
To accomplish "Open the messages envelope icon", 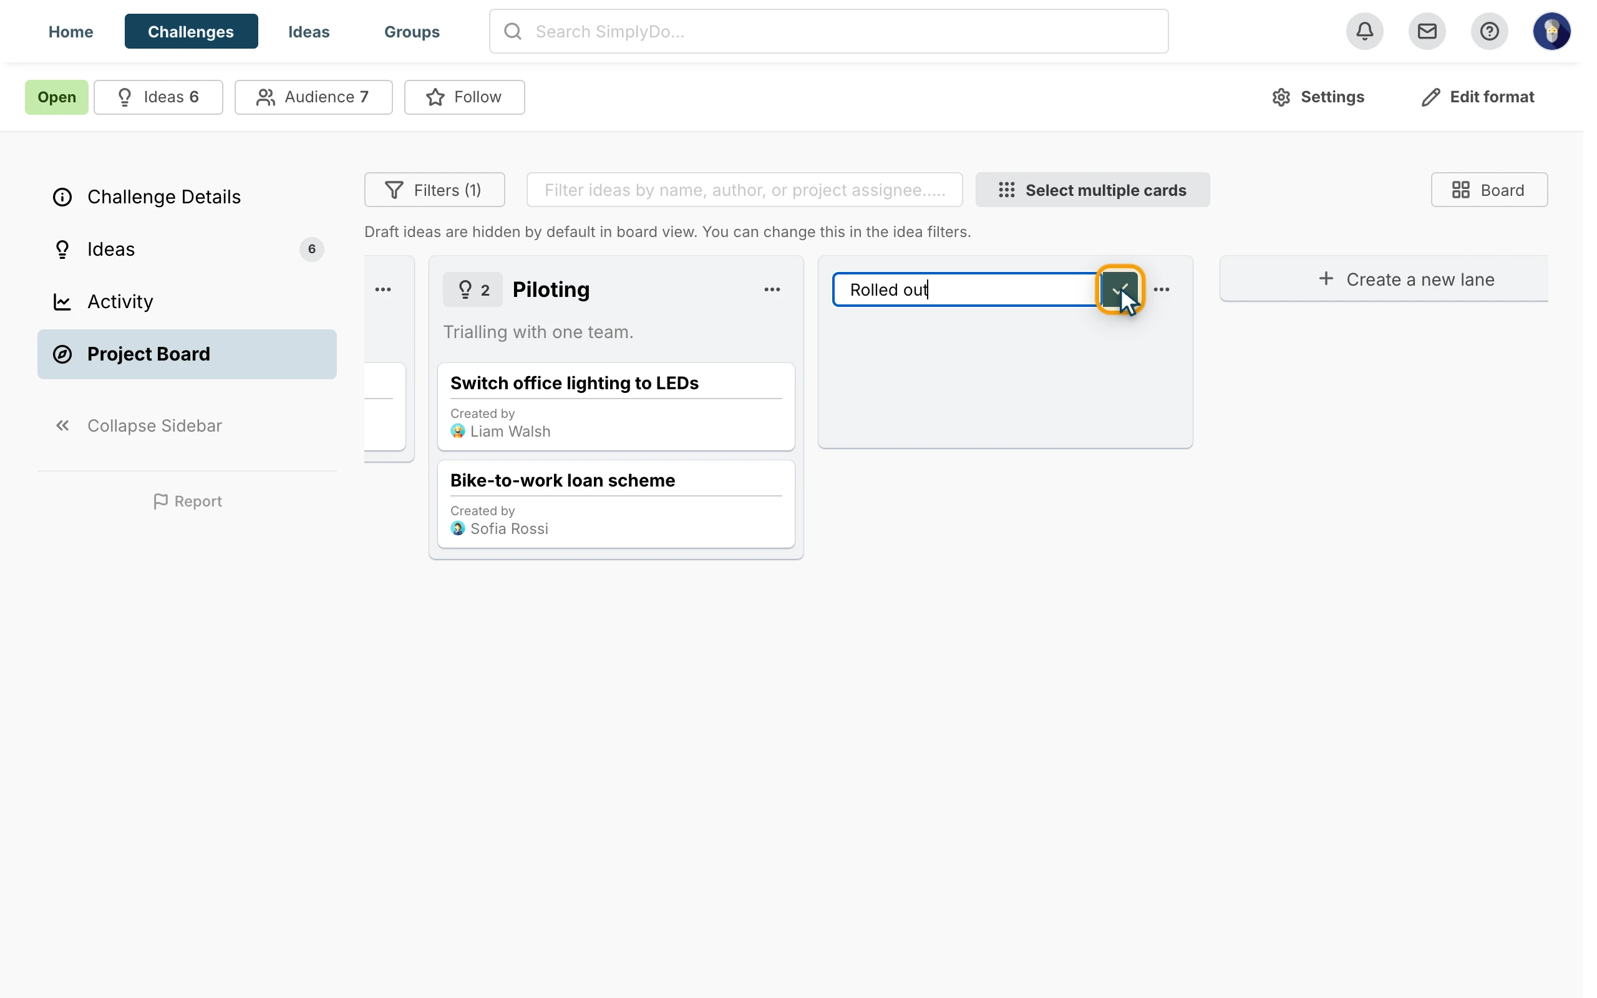I will (x=1427, y=31).
